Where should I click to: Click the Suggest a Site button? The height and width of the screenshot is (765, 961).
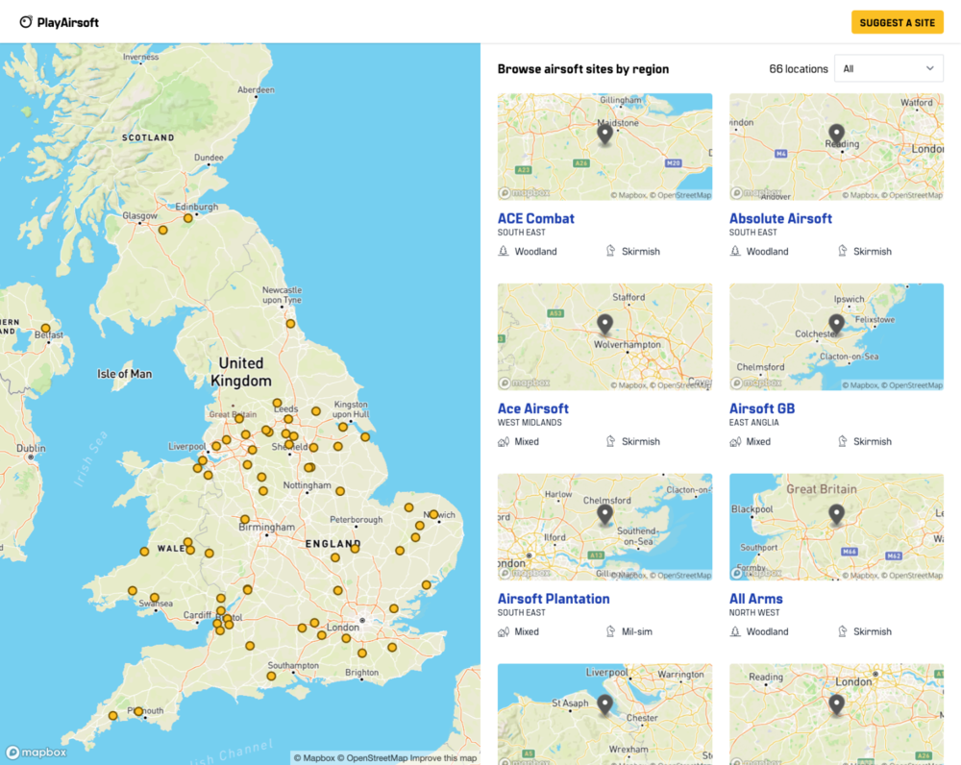click(897, 21)
